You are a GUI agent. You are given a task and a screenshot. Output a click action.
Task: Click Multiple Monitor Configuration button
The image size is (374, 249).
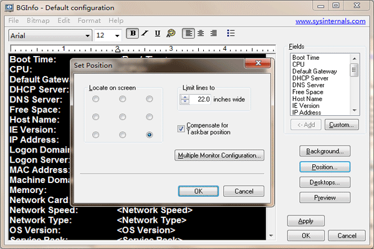coord(219,156)
